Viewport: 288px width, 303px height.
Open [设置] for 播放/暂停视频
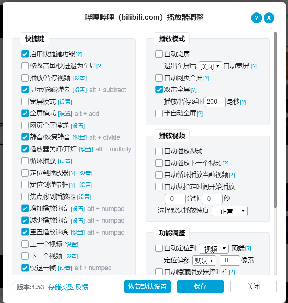point(80,78)
